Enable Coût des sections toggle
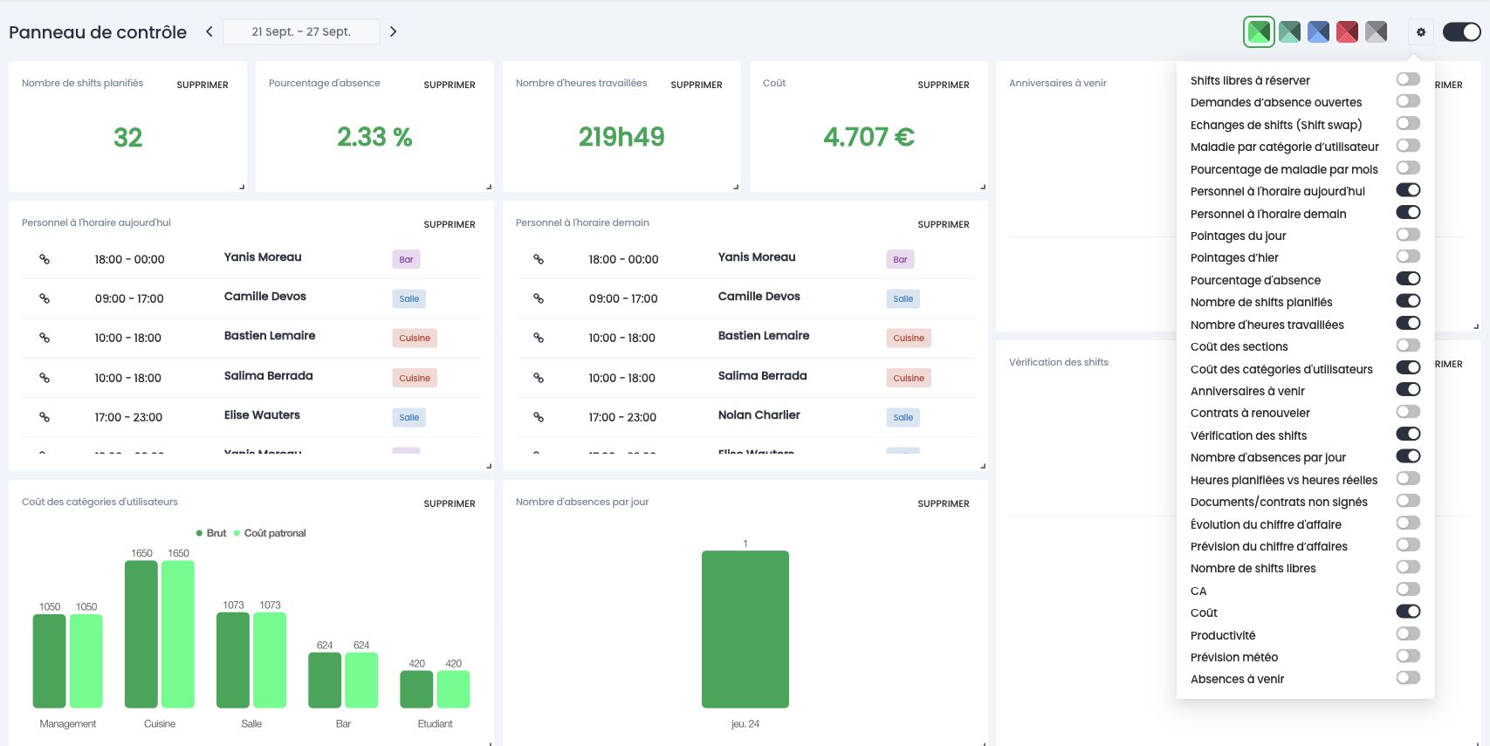This screenshot has height=746, width=1490. 1408,346
